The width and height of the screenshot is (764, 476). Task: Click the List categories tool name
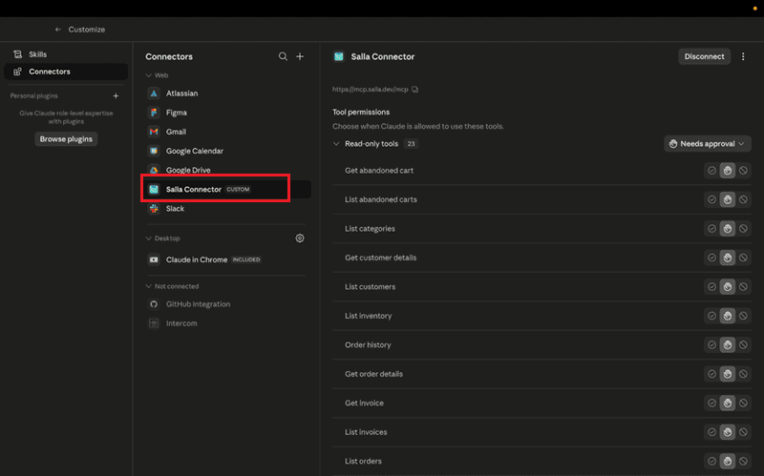pos(370,229)
